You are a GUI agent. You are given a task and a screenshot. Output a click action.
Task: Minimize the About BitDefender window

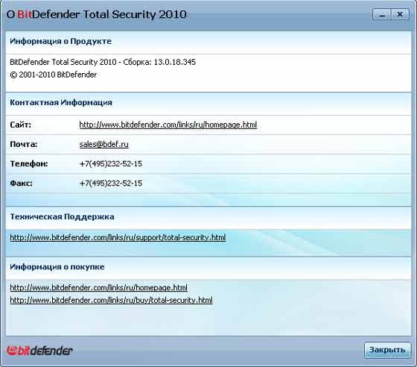point(382,14)
